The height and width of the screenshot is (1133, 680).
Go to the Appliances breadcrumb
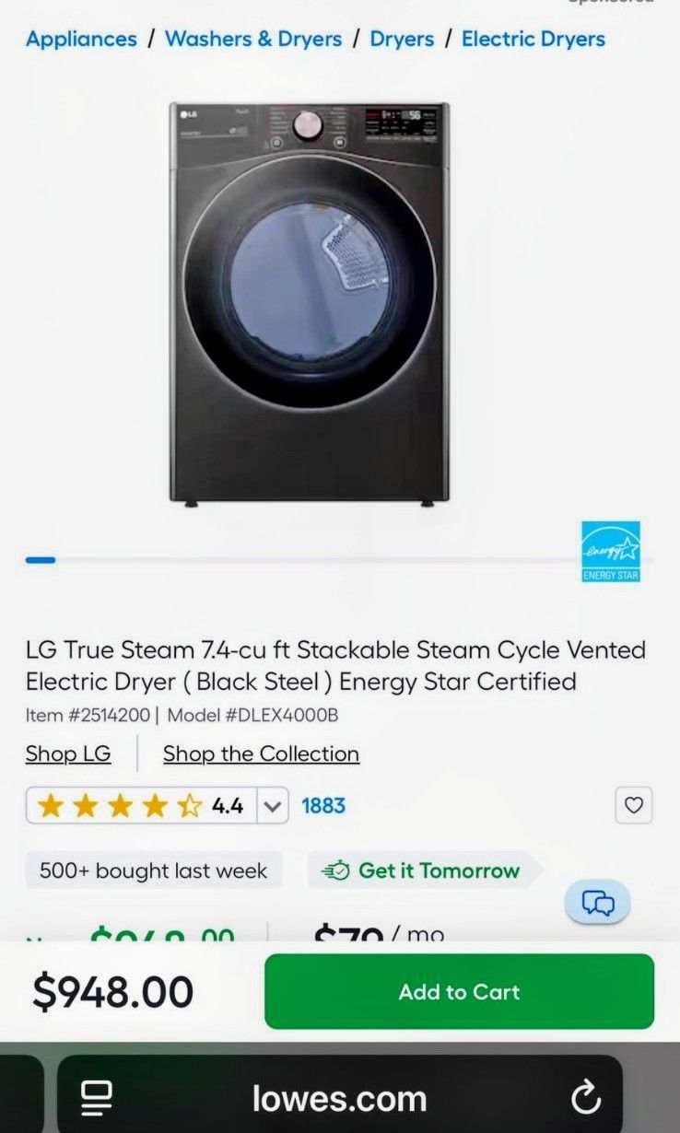click(x=81, y=39)
